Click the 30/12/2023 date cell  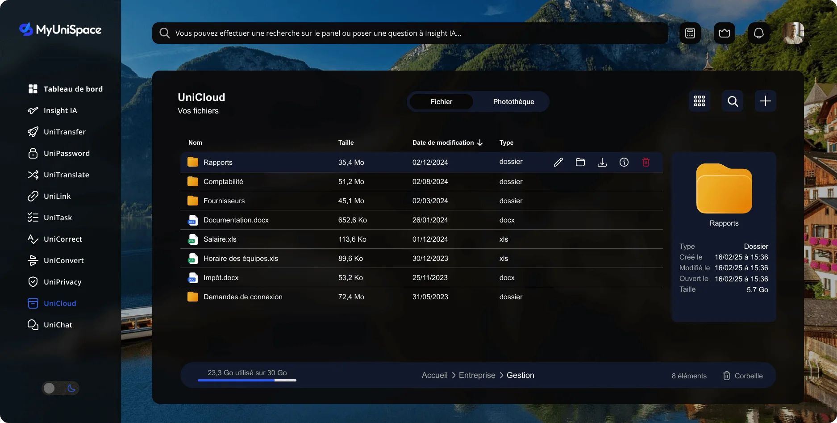point(430,258)
